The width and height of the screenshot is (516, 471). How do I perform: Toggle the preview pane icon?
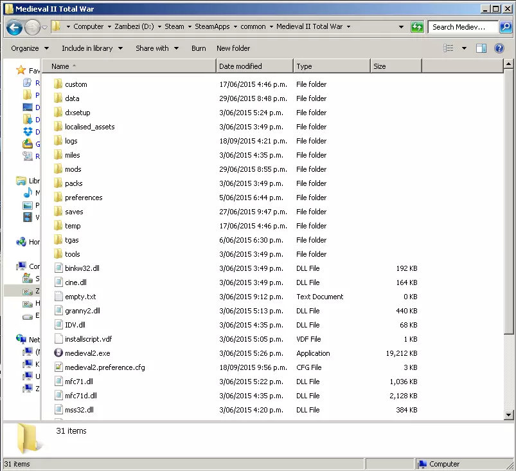point(481,48)
